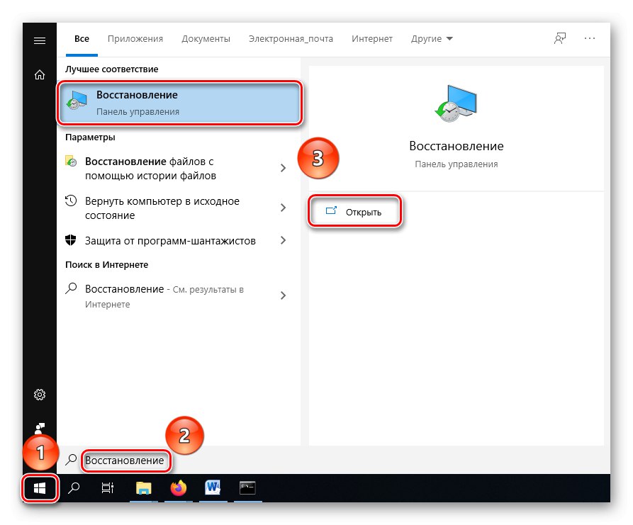Click the Windows Start button
Screen dimensions: 633x525
point(40,488)
